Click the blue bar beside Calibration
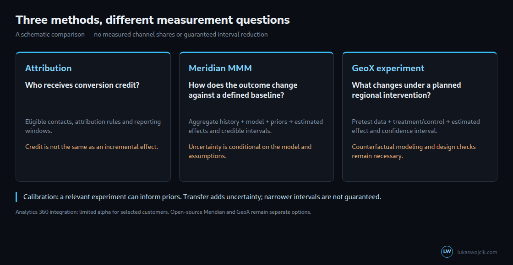The height and width of the screenshot is (265, 513). tap(16, 197)
